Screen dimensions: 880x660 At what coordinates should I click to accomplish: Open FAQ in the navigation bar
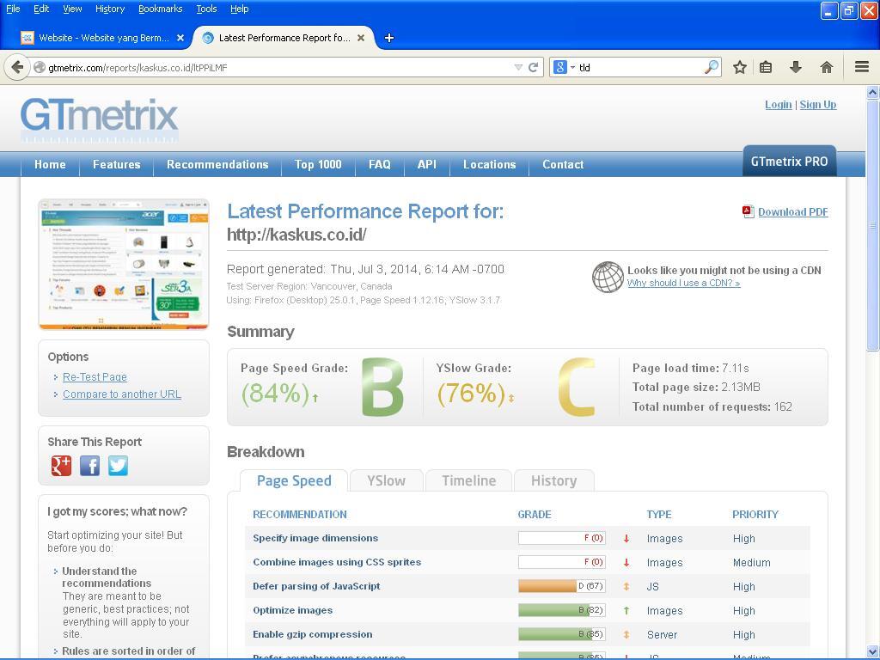point(379,164)
